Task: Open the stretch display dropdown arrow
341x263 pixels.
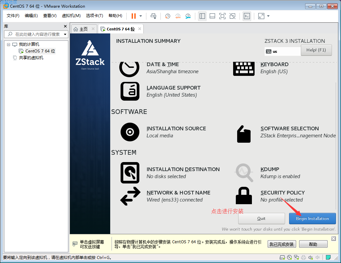Action: (x=268, y=16)
